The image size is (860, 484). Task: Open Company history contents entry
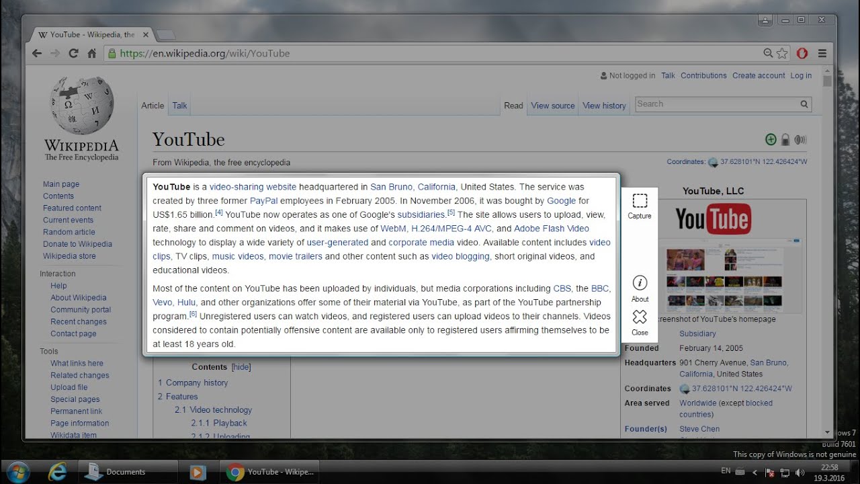point(193,383)
